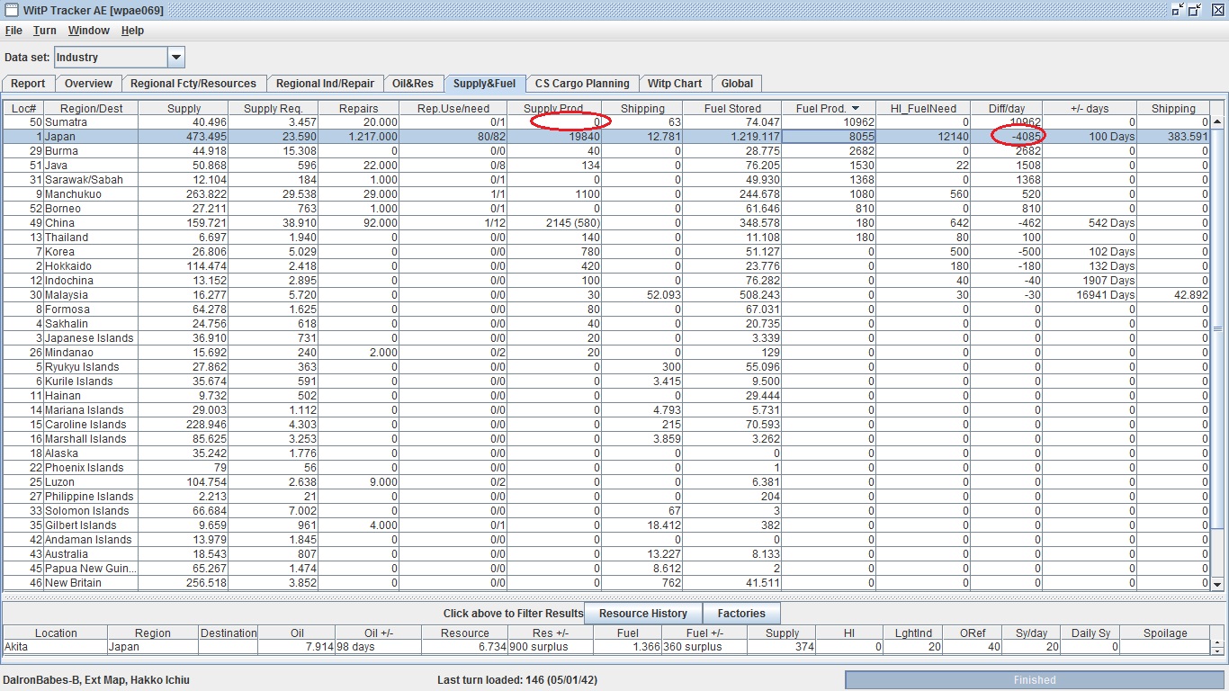Click the maximize icon in the title bar
Viewport: 1229px width, 691px height.
click(1195, 10)
